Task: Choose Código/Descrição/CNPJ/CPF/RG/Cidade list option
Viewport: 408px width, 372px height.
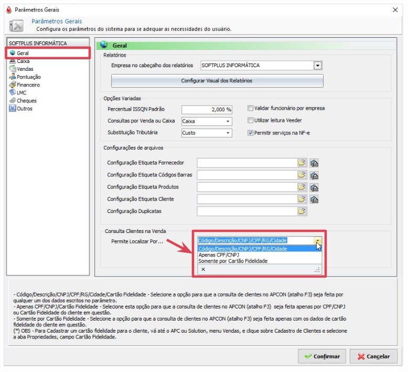Action: pos(260,249)
